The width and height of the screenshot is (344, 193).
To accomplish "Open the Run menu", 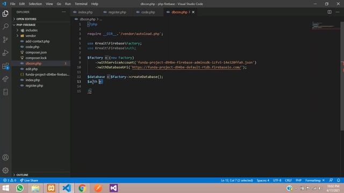I will click(x=68, y=4).
